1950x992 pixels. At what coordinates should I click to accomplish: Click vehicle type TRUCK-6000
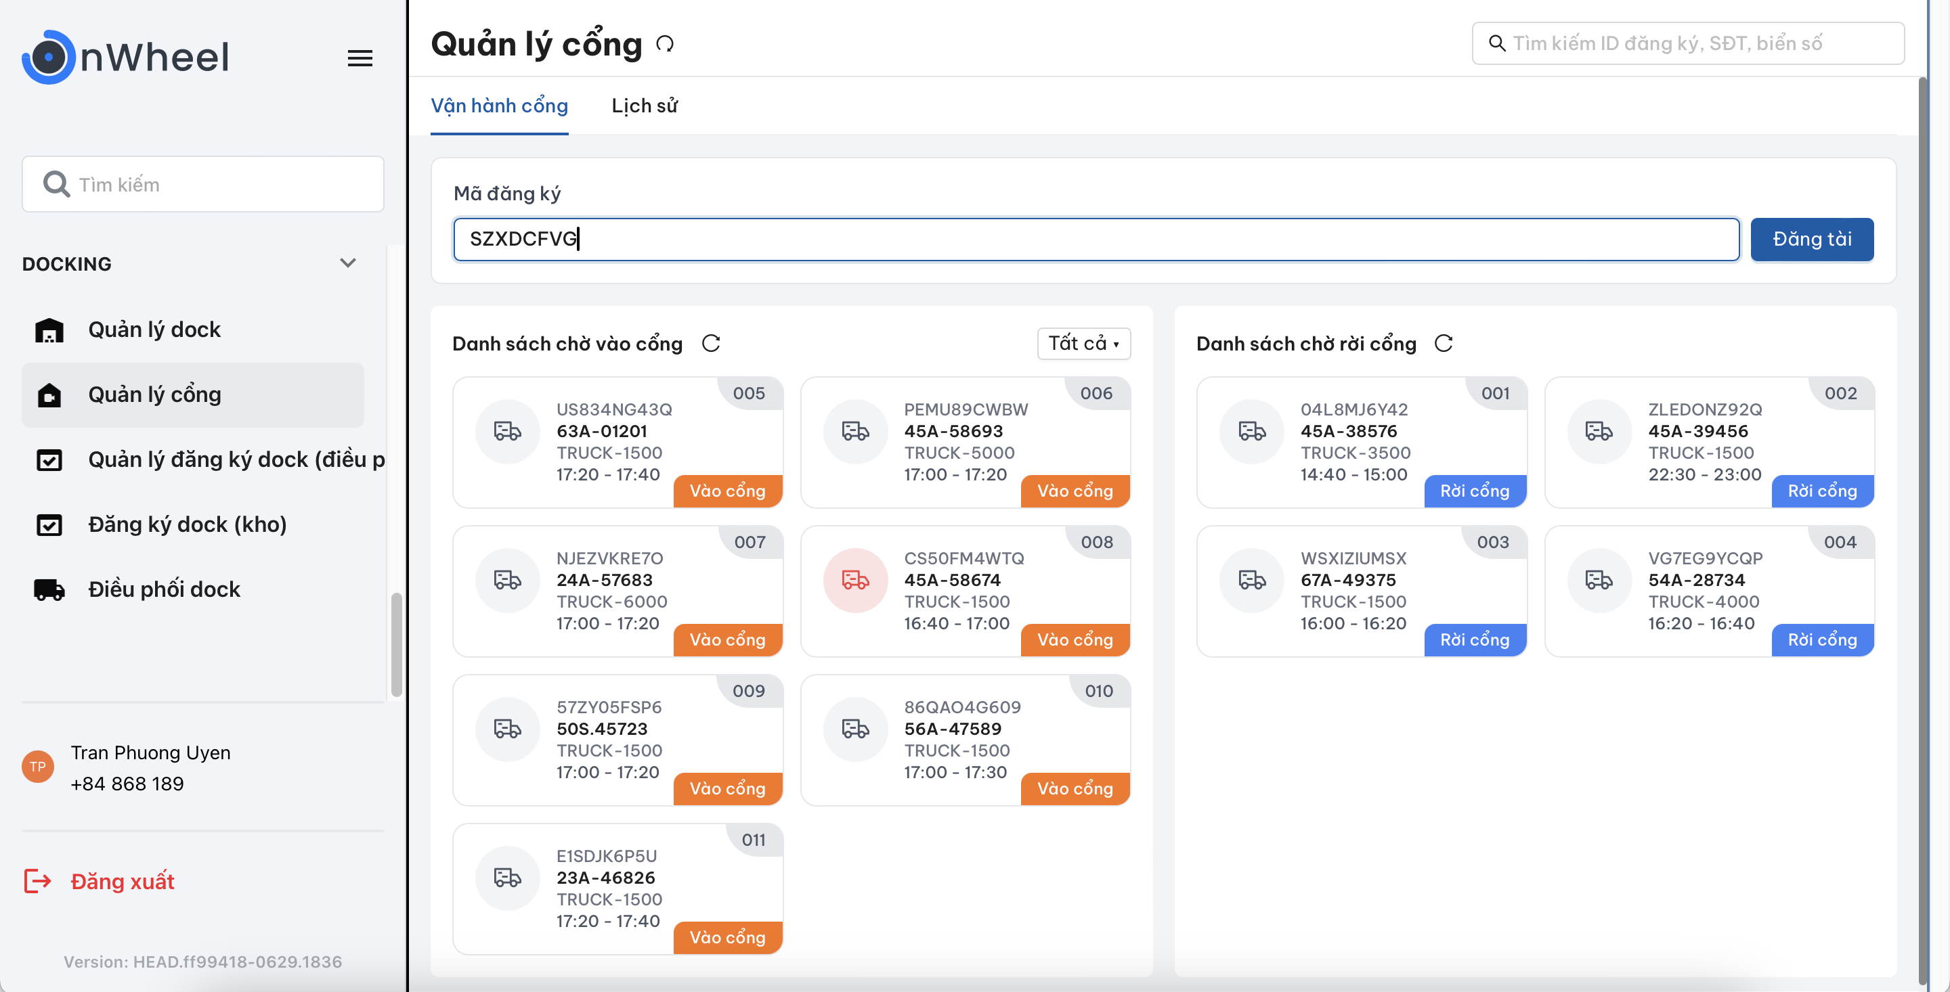[611, 602]
